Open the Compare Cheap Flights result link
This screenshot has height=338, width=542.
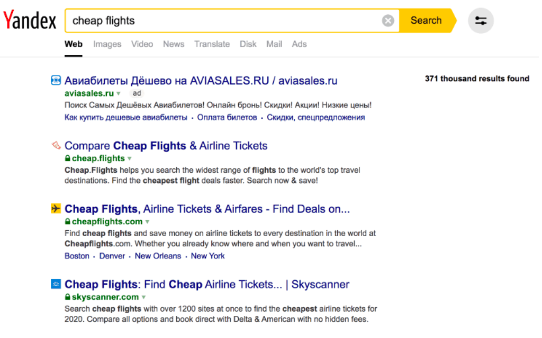coord(166,146)
